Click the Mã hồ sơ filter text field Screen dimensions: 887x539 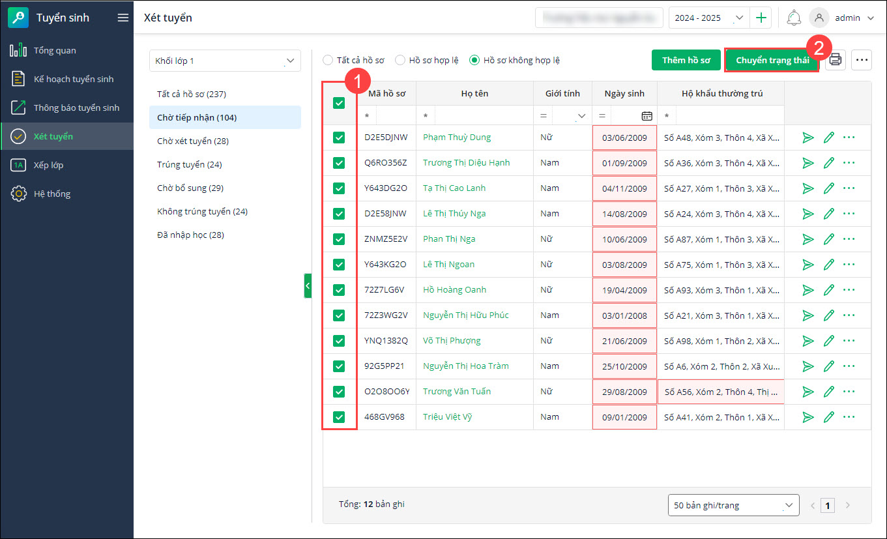396,116
